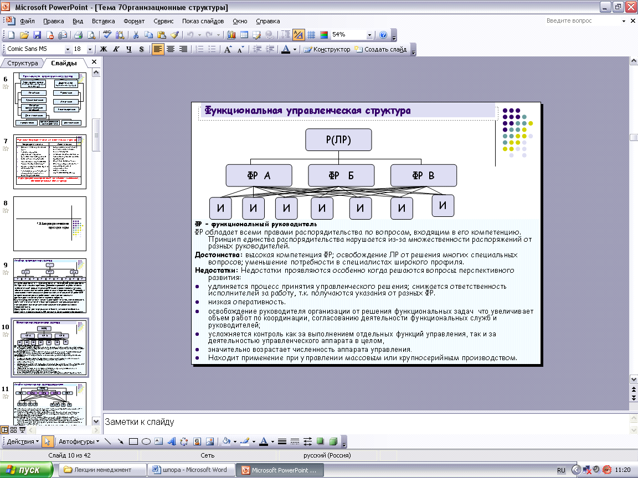
Task: Toggle the grid display
Action: tap(311, 35)
